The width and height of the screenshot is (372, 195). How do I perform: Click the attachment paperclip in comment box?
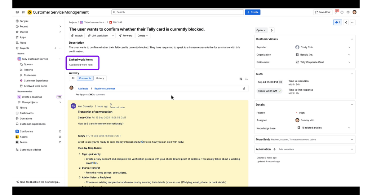pyautogui.click(x=244, y=89)
